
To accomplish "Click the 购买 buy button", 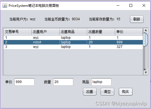I will click(x=126, y=92).
